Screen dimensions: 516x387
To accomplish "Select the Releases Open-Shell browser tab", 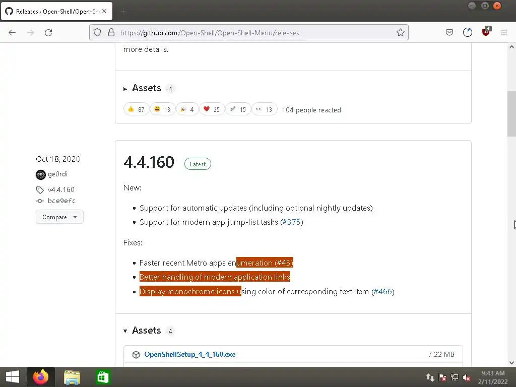I will pyautogui.click(x=56, y=12).
